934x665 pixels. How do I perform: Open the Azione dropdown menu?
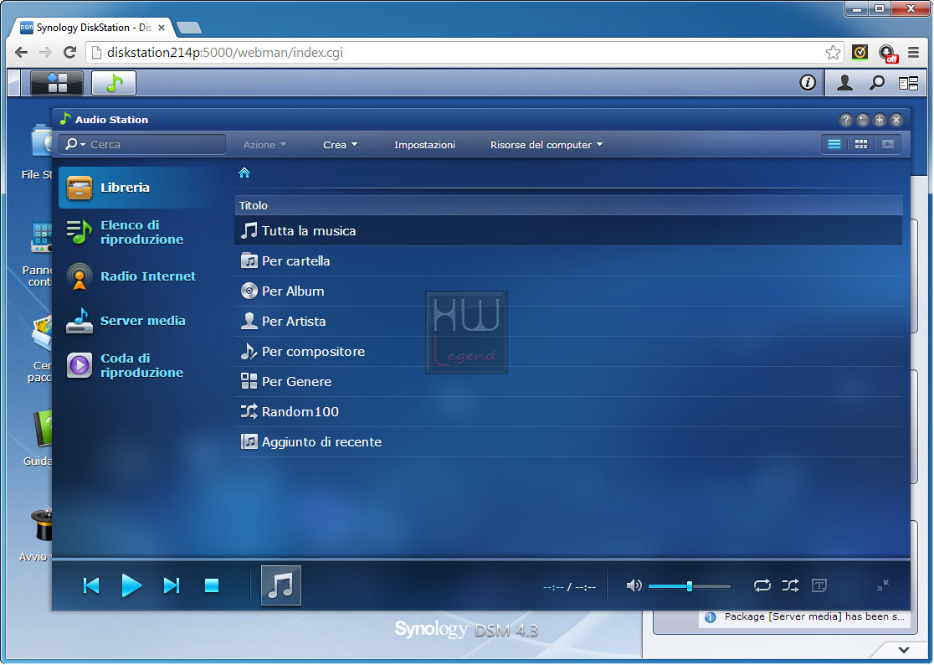coord(264,145)
